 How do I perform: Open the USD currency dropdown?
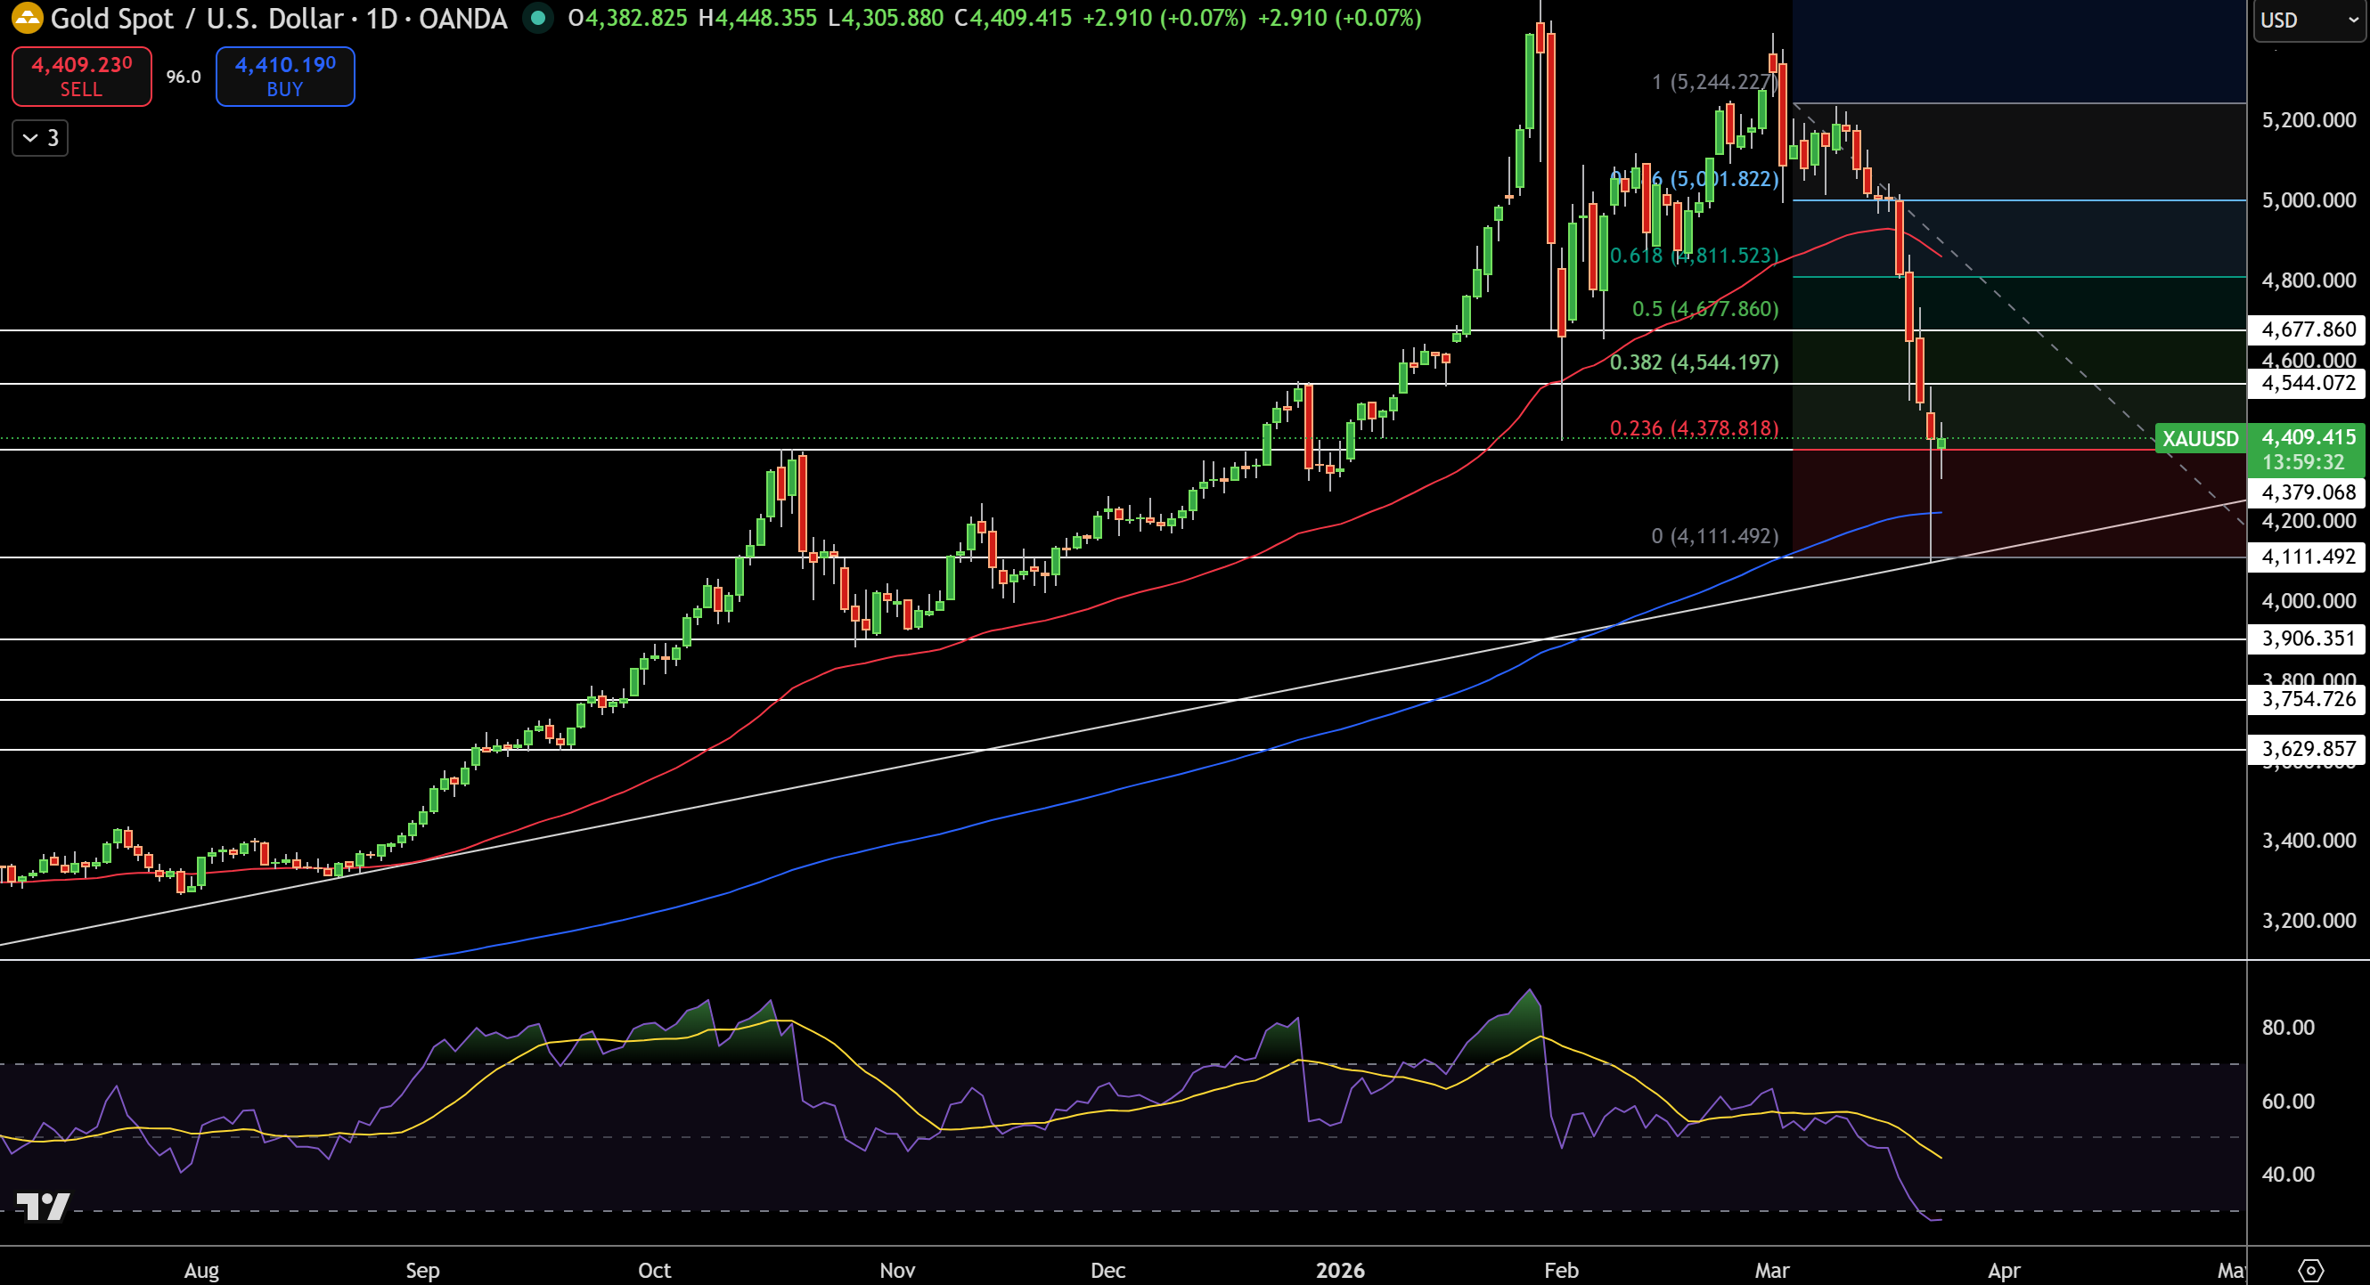pos(2308,20)
